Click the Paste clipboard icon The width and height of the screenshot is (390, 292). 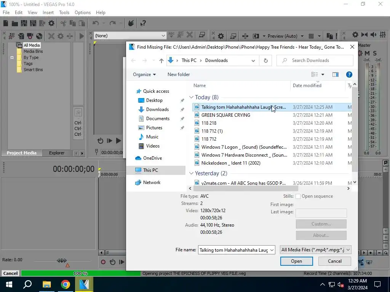(82, 23)
